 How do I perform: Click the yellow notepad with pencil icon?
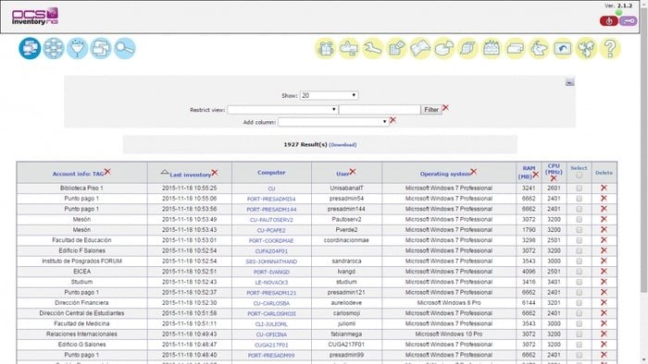coord(396,48)
